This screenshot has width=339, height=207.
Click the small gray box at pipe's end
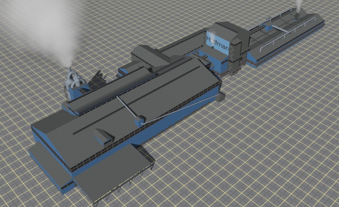pyautogui.click(x=222, y=97)
